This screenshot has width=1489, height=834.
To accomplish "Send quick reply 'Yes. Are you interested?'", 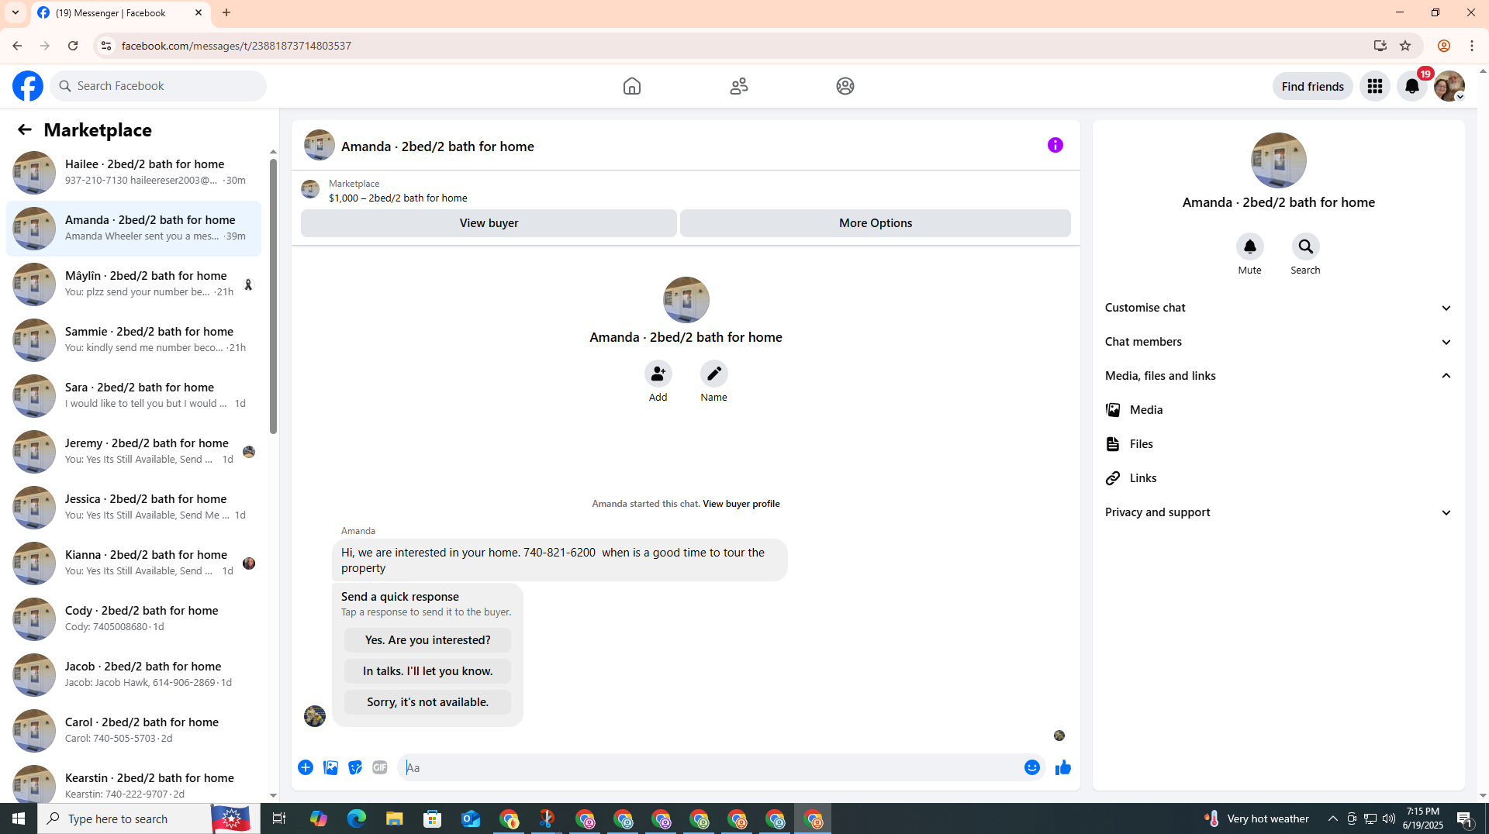I will pos(427,640).
